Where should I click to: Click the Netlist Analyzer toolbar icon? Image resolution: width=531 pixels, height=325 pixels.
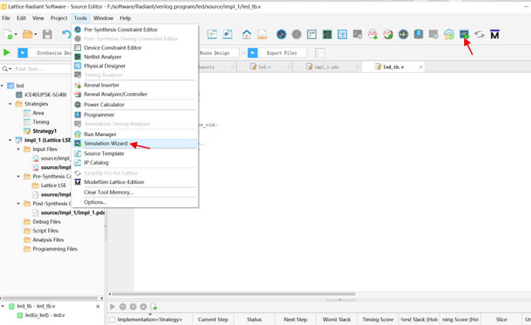point(327,34)
